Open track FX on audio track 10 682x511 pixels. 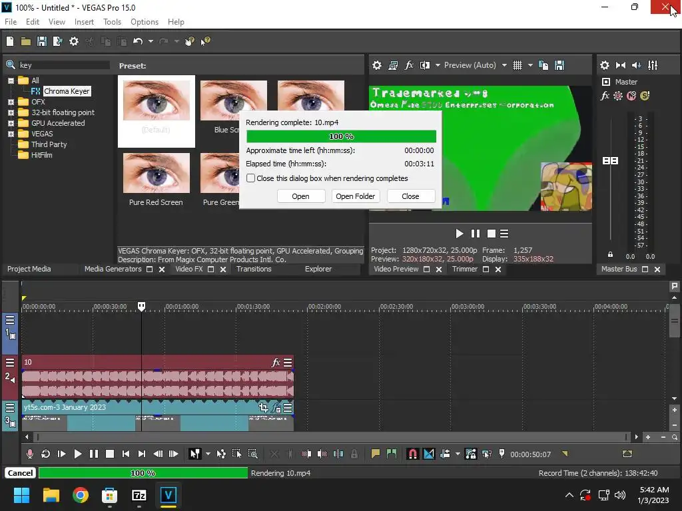pyautogui.click(x=275, y=363)
